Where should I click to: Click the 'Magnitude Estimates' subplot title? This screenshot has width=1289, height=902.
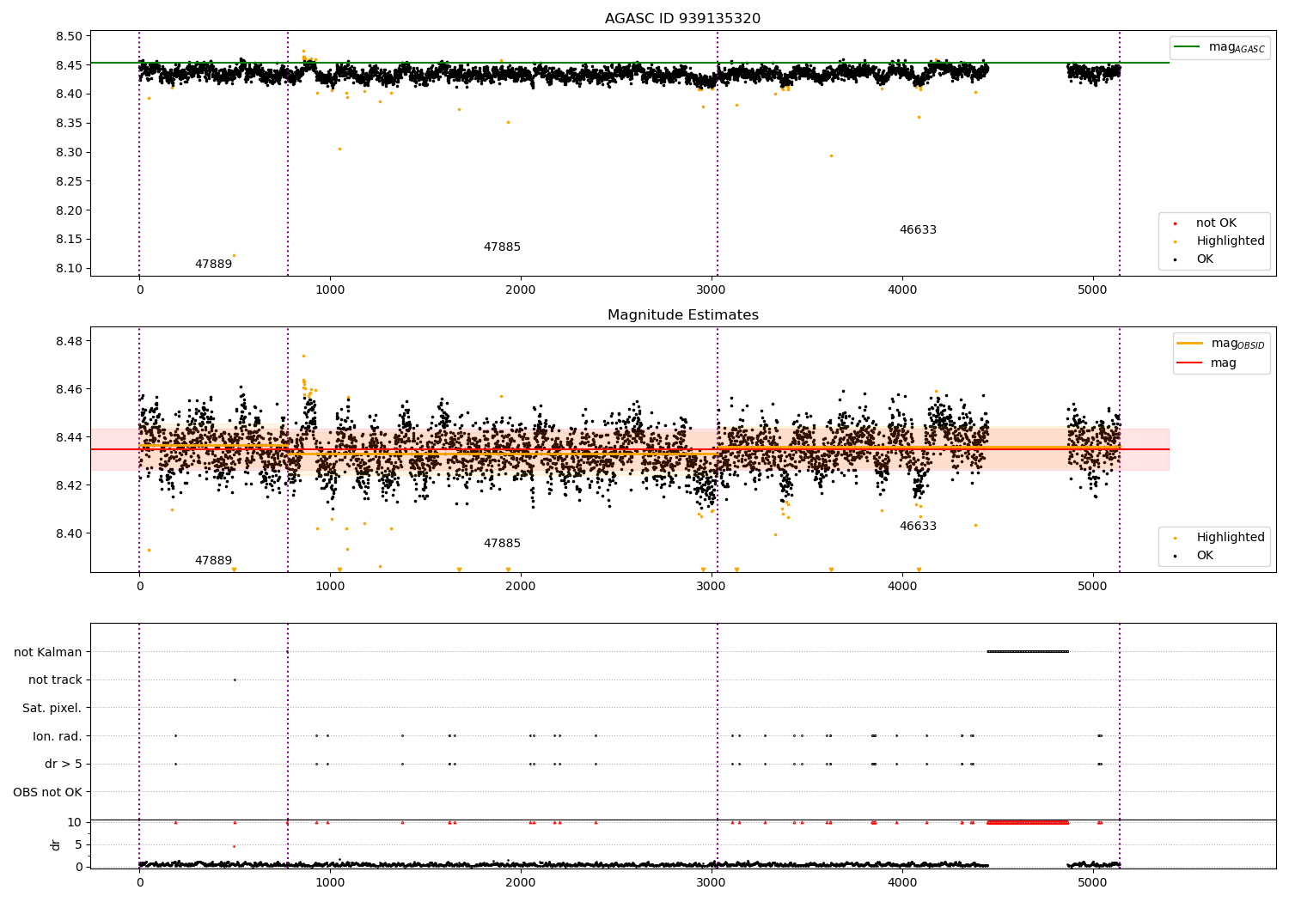tap(682, 315)
